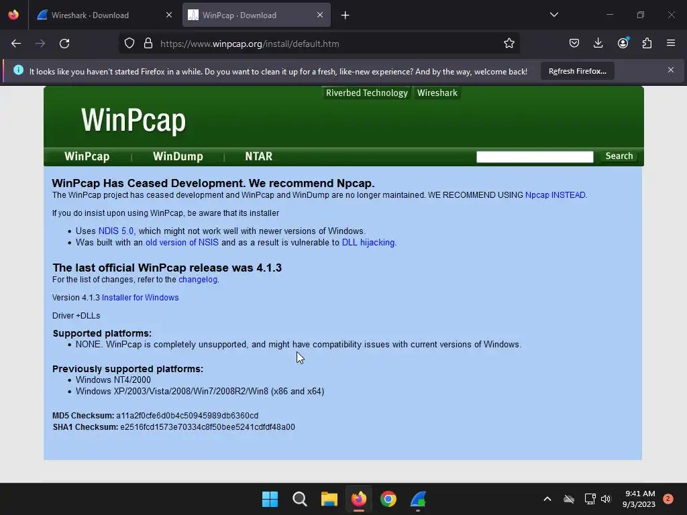
Task: Click the cloud sync tray icon
Action: point(569,499)
